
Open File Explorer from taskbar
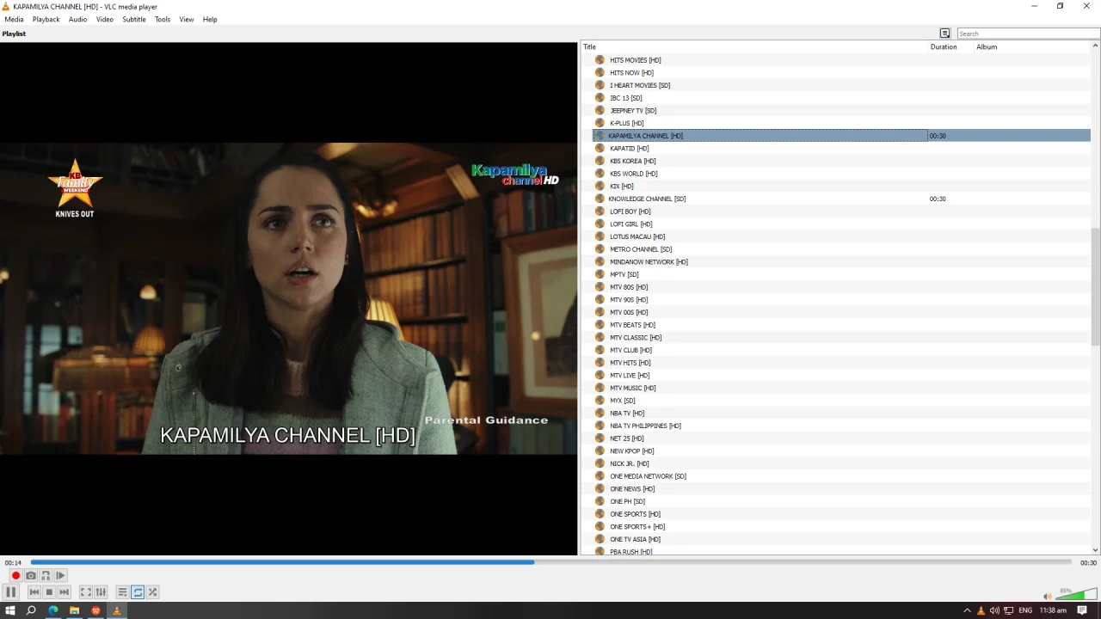point(75,610)
